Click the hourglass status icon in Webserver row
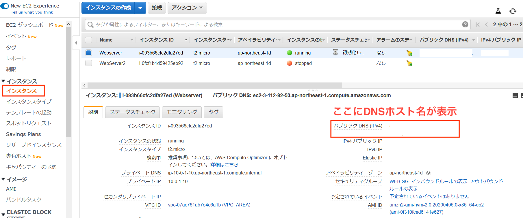This screenshot has width=523, height=218. point(335,52)
